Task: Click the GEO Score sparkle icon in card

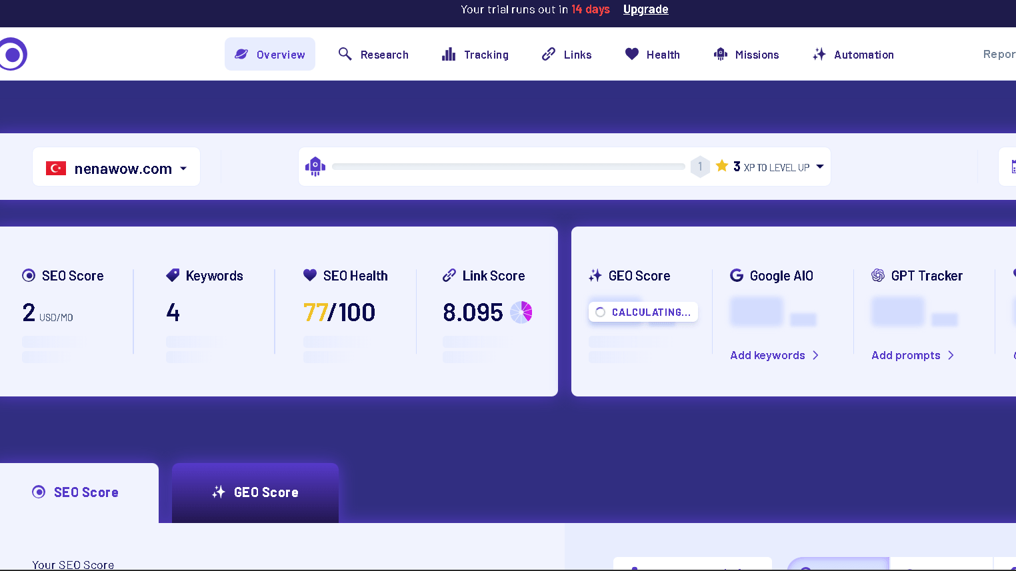Action: [595, 275]
